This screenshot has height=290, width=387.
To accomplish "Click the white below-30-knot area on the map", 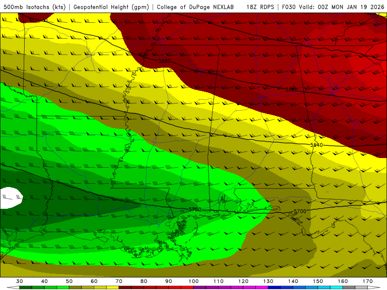I will tap(10, 198).
